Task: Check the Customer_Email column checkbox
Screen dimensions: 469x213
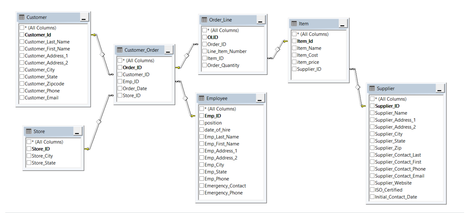Action: (x=22, y=97)
